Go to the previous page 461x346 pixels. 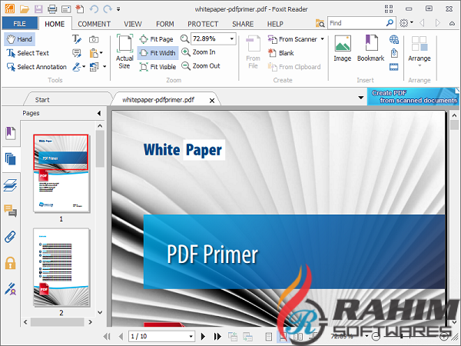point(121,336)
